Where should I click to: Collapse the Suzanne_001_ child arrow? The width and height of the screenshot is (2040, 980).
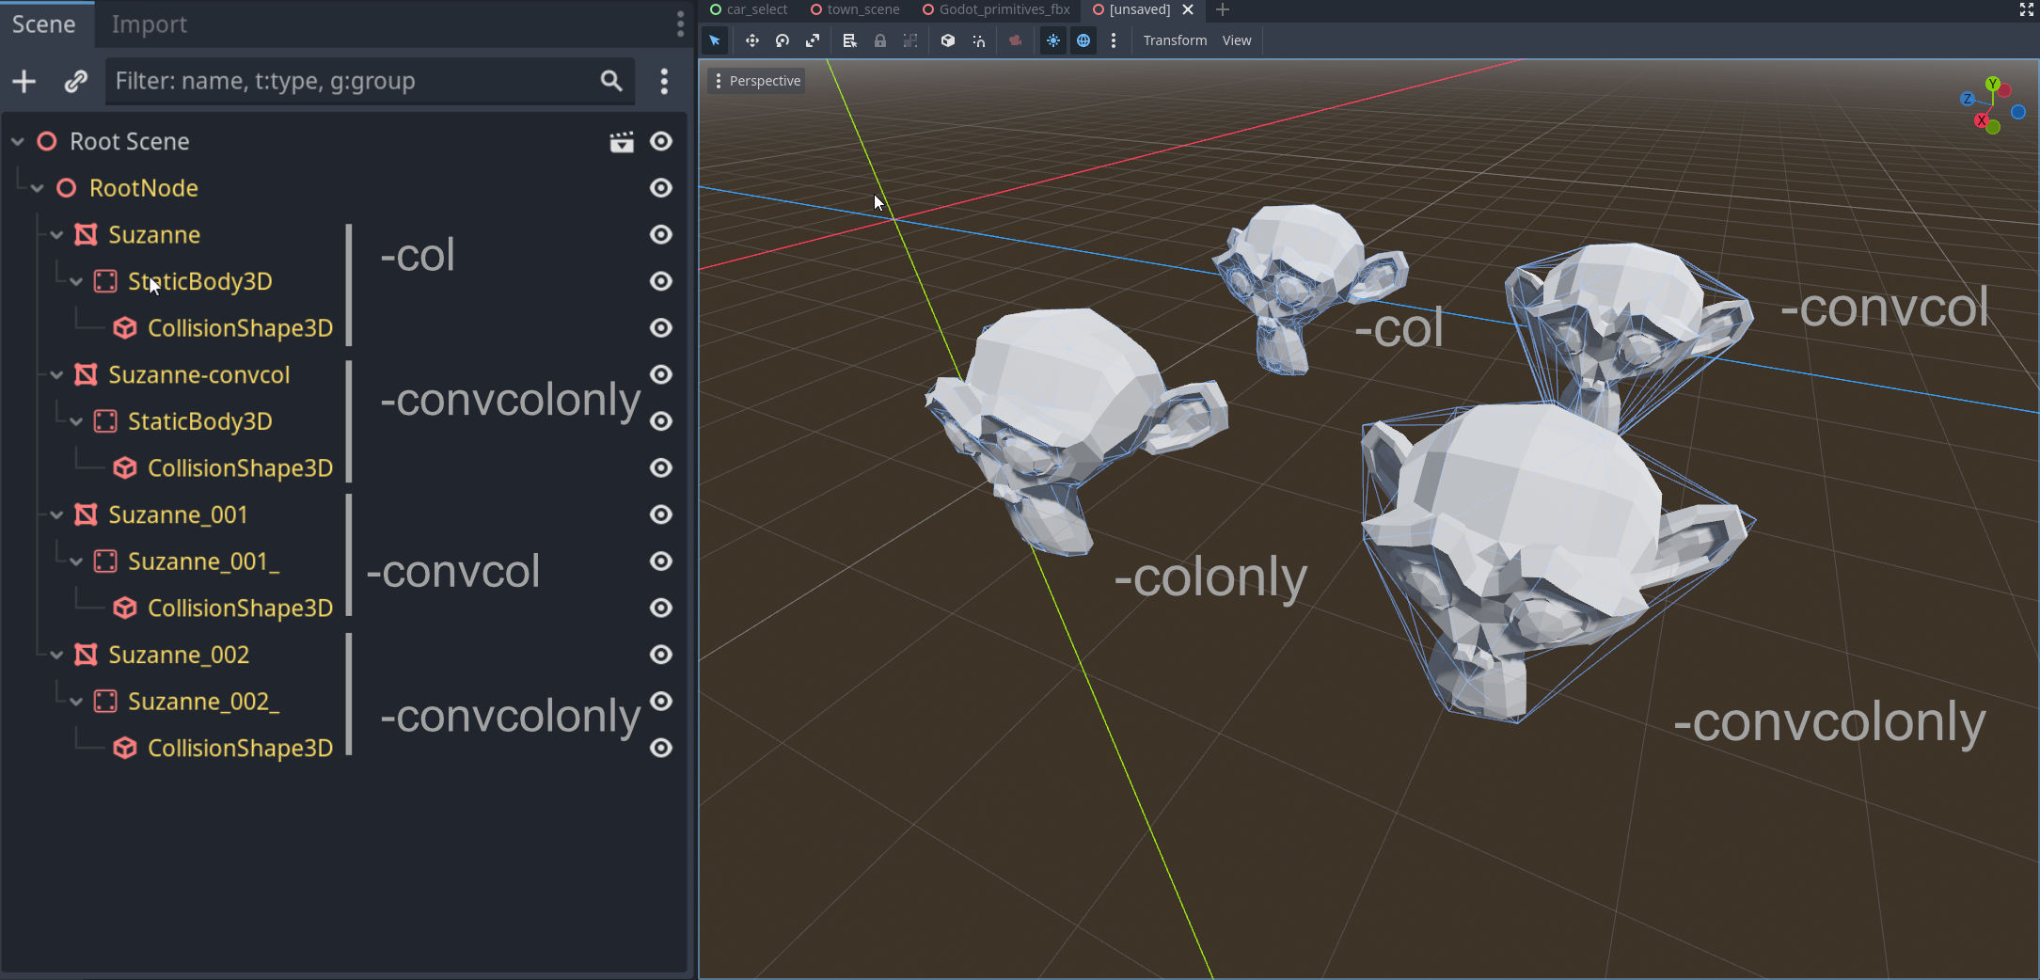point(76,562)
